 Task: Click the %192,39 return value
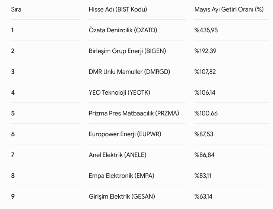point(205,51)
